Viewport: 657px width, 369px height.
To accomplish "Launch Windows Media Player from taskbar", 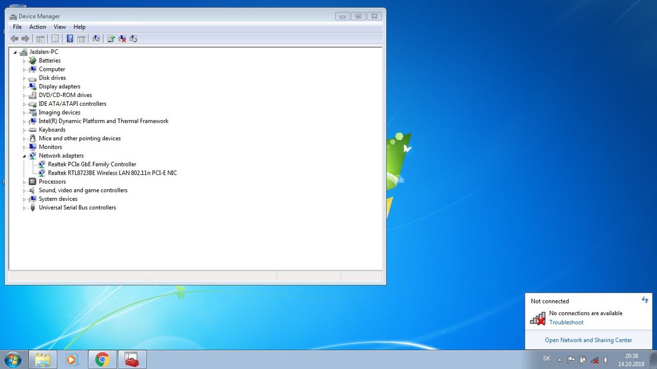I will [72, 359].
